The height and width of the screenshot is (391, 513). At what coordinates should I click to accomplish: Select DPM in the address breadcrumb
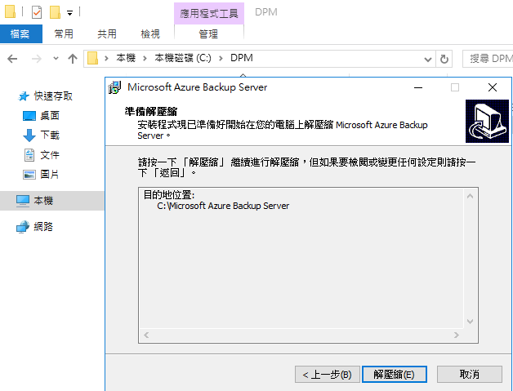(x=242, y=58)
